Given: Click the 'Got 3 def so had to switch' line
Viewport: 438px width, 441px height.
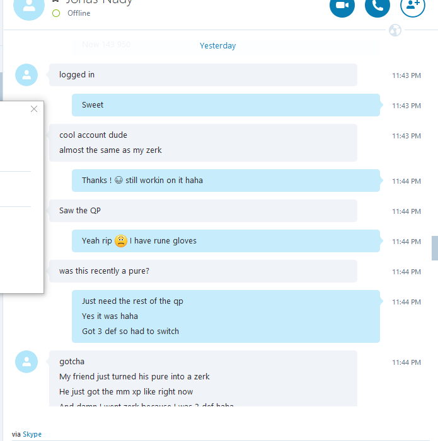Looking at the screenshot, I should 130,332.
